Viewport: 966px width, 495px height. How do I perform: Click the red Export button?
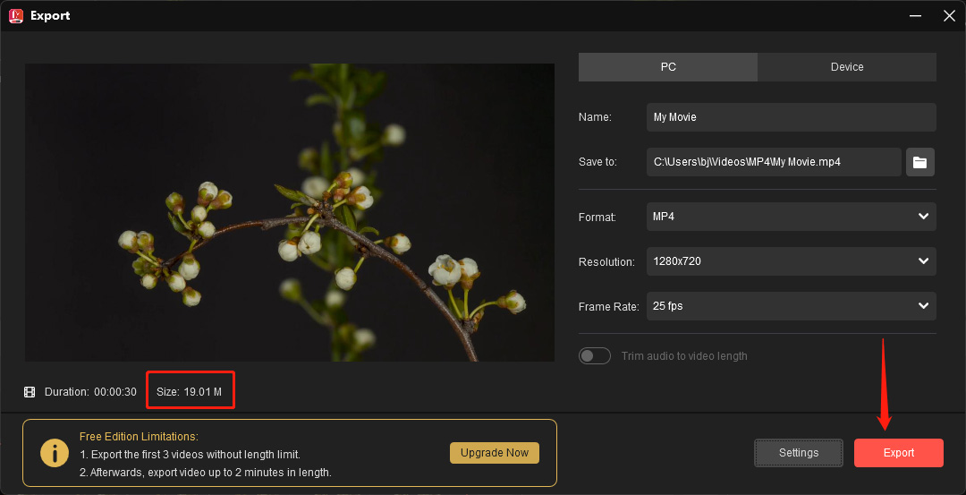click(x=899, y=453)
